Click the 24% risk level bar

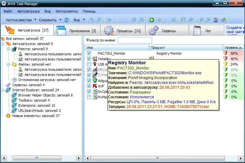click(x=236, y=64)
